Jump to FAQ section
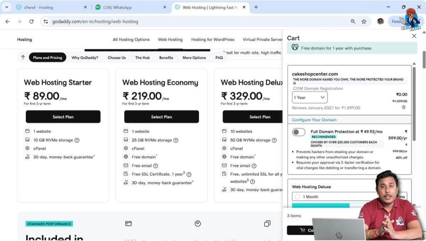Image resolution: width=426 pixels, height=241 pixels. (219, 57)
